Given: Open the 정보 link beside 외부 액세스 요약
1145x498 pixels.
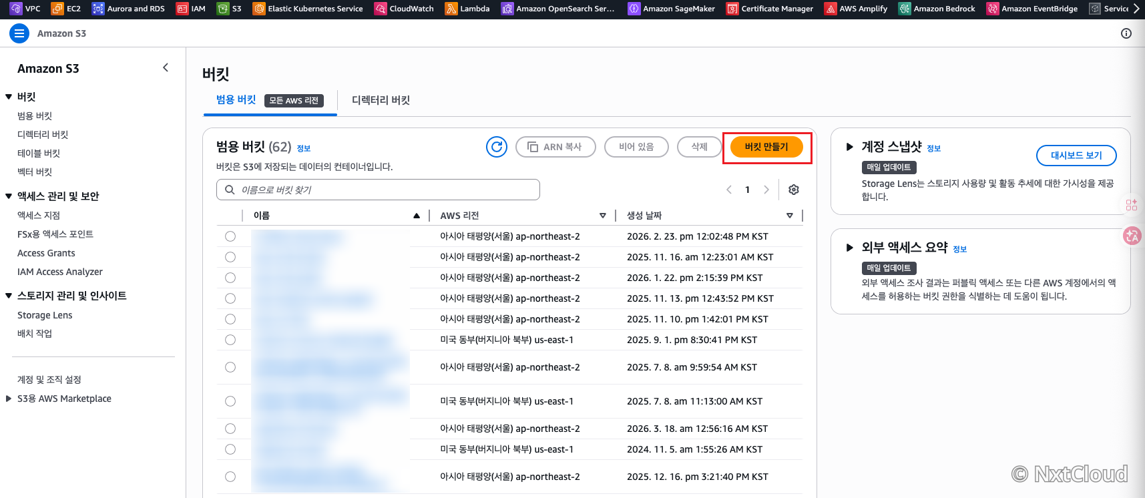Looking at the screenshot, I should [x=960, y=250].
